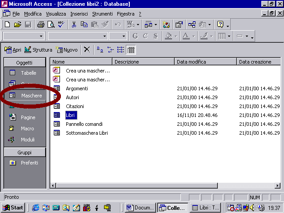This screenshot has width=284, height=213.
Task: Click the Nuovo button
Action: [67, 49]
